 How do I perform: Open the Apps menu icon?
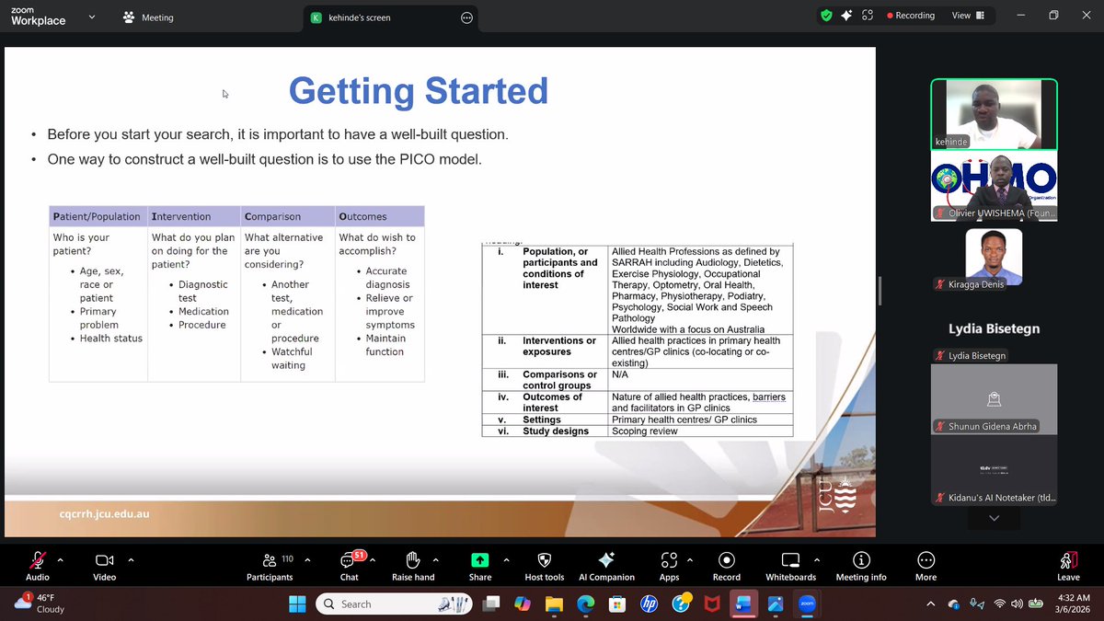tap(669, 560)
